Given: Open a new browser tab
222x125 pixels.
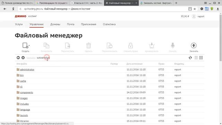Looking at the screenshot, I should pos(176,3).
